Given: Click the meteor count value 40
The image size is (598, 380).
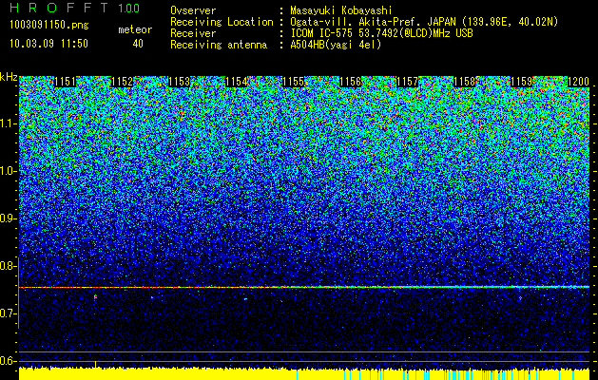Looking at the screenshot, I should 138,44.
